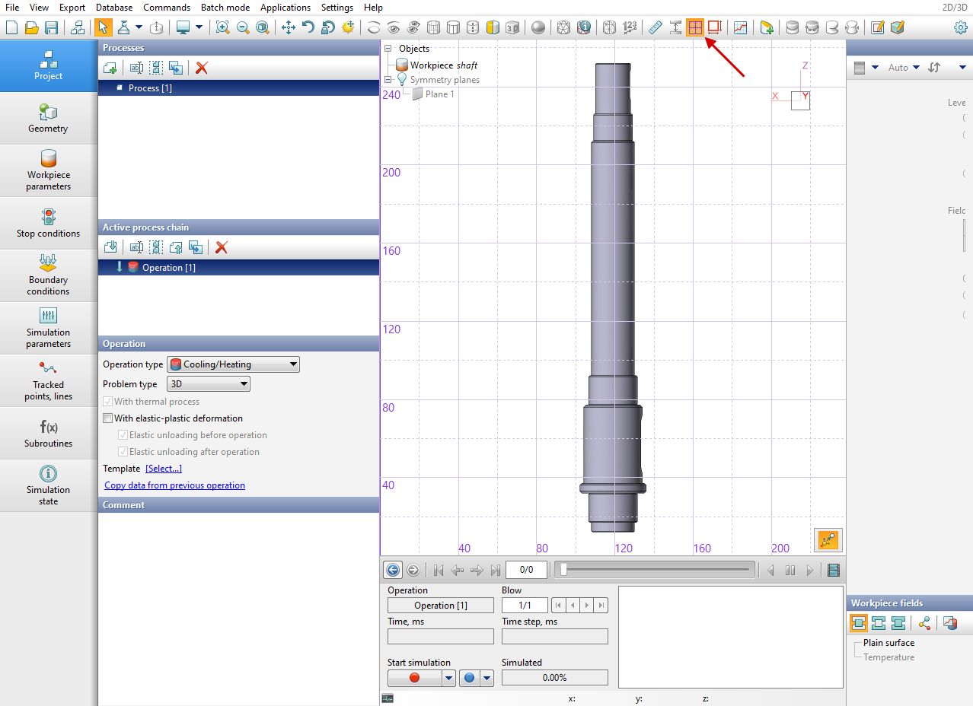The image size is (973, 706).
Task: Collapse the Objects tree node
Action: tap(388, 49)
